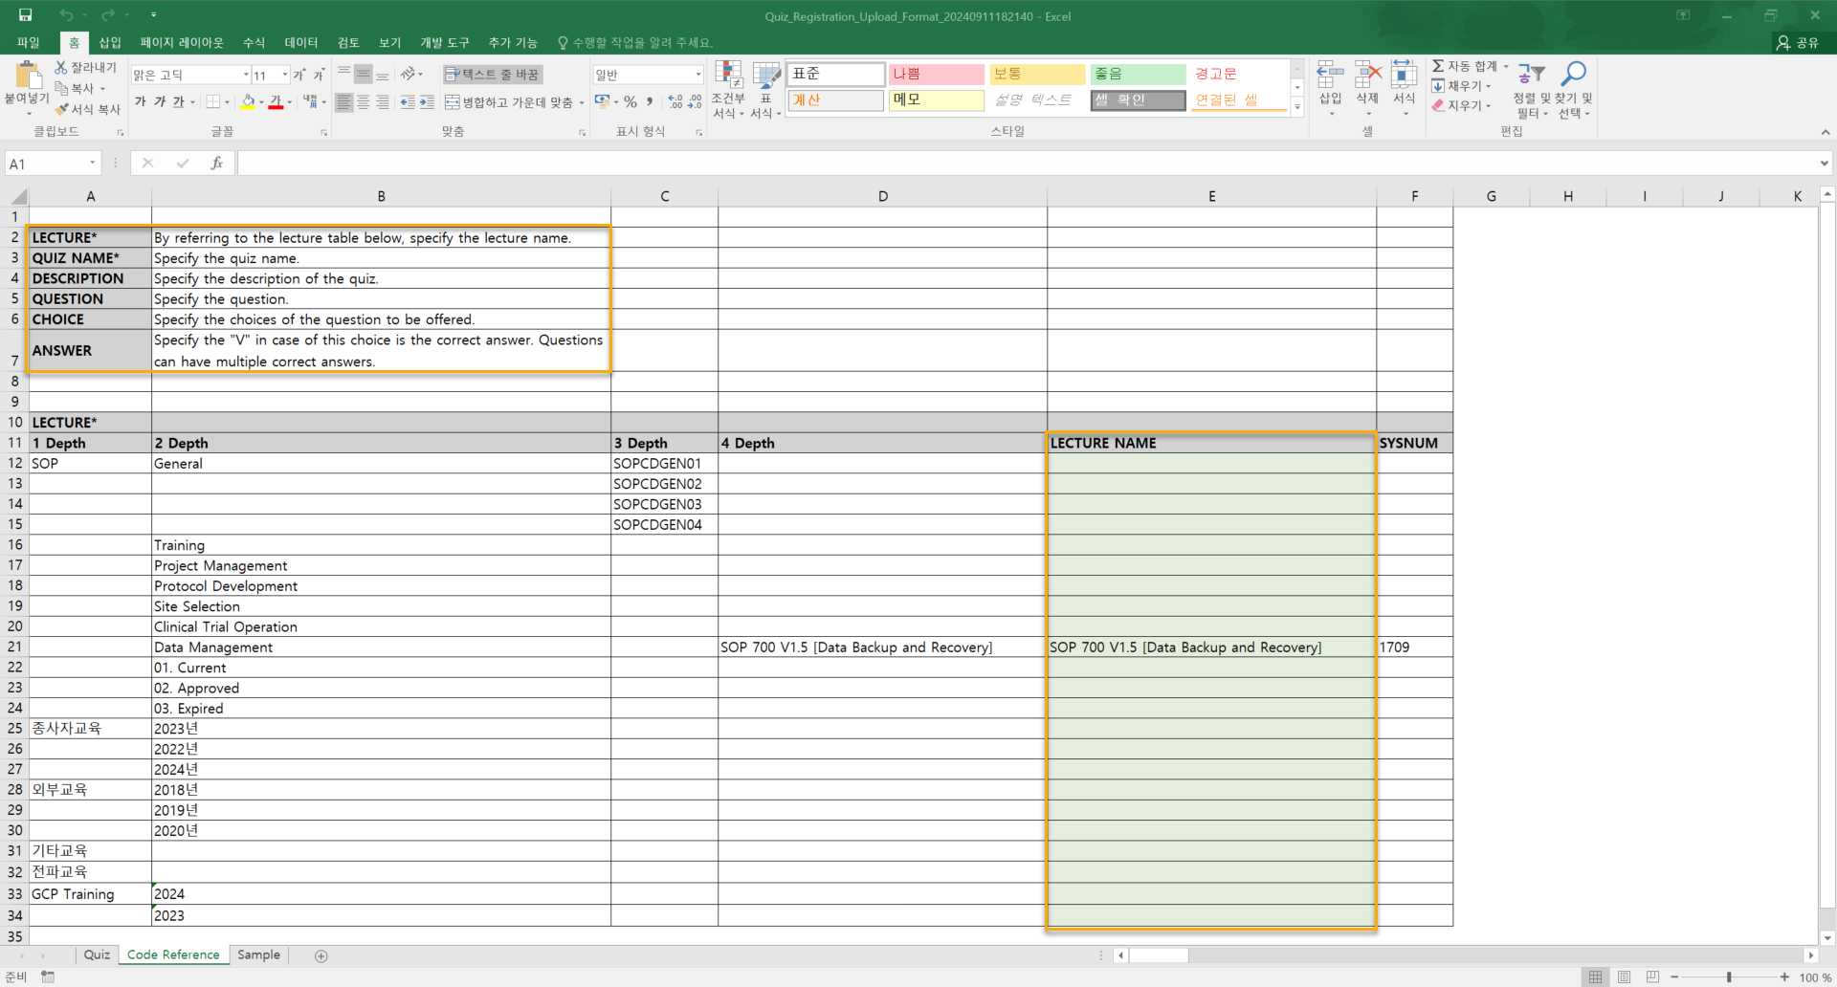This screenshot has height=987, width=1837.
Task: Click the Save icon in quick access toolbar
Action: pyautogui.click(x=25, y=14)
